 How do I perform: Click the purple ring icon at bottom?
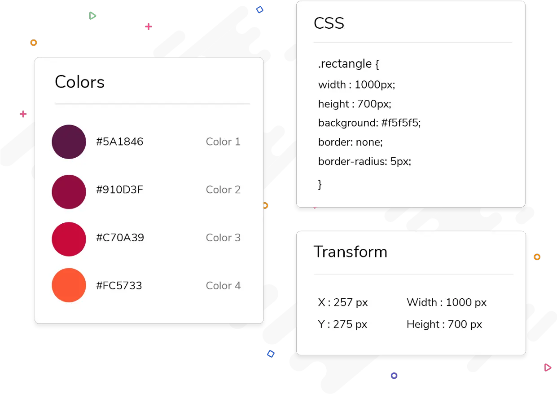394,376
